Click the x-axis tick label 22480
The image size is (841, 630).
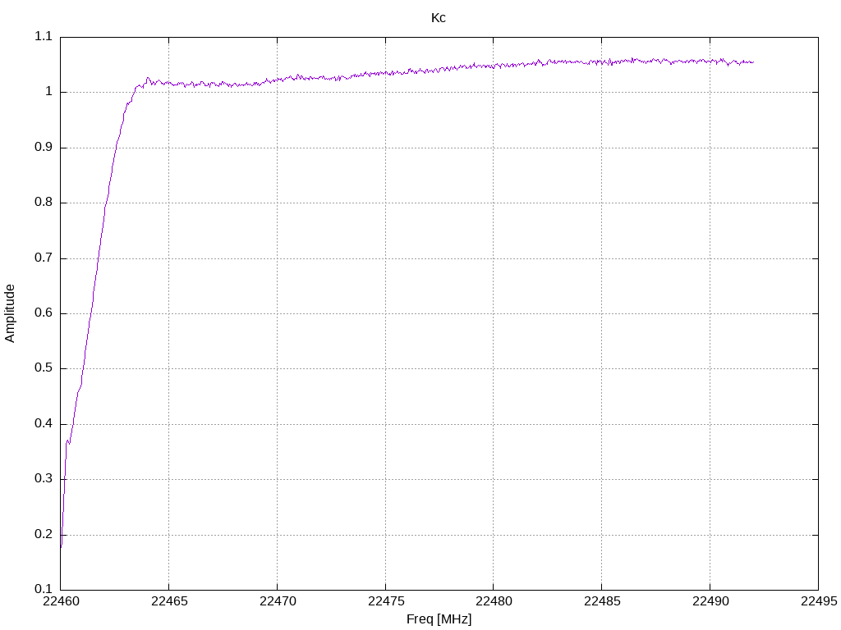(x=494, y=601)
